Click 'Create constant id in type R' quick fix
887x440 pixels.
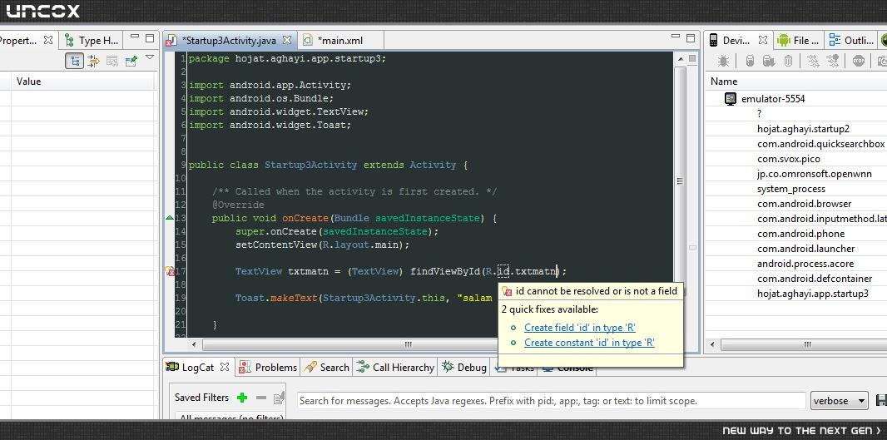[589, 343]
